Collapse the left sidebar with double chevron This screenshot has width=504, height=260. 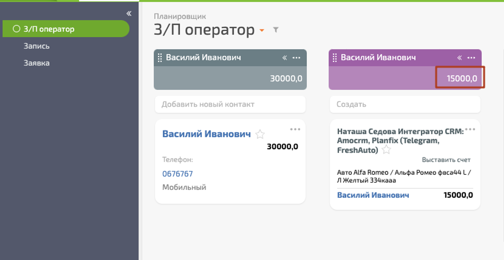129,13
